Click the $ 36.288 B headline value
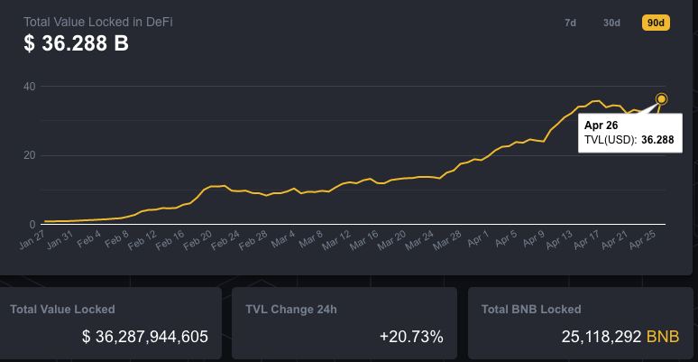The height and width of the screenshot is (362, 698). (76, 43)
